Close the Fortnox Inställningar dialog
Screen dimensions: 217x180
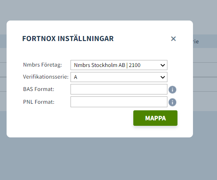click(x=173, y=39)
